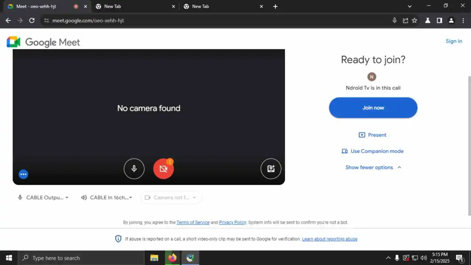Open Terms of Service link
Viewport: 471px width, 265px height.
coord(193,222)
